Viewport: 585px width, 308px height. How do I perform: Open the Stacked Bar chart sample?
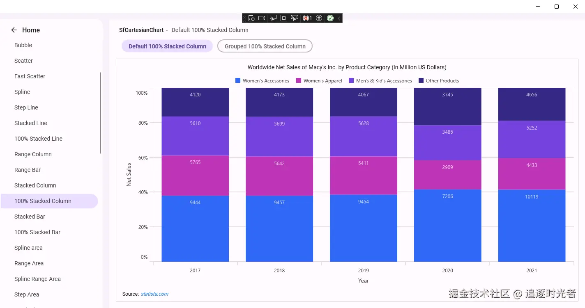click(30, 217)
